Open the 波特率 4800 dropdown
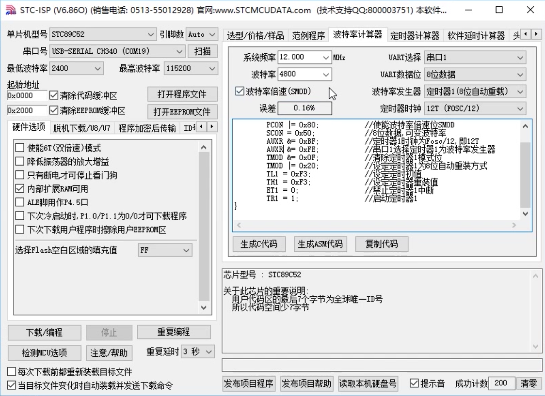The width and height of the screenshot is (545, 396). pos(326,74)
